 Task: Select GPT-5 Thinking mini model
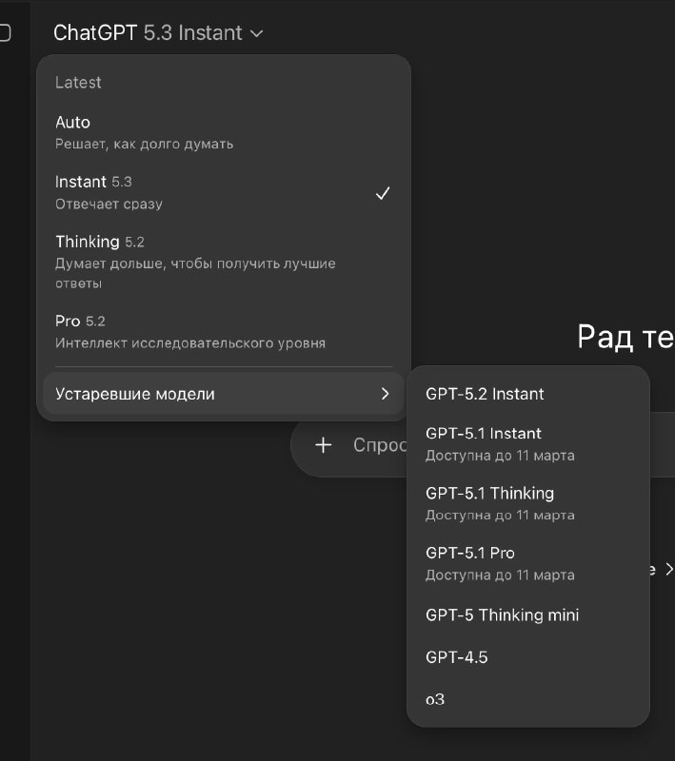[x=502, y=615]
